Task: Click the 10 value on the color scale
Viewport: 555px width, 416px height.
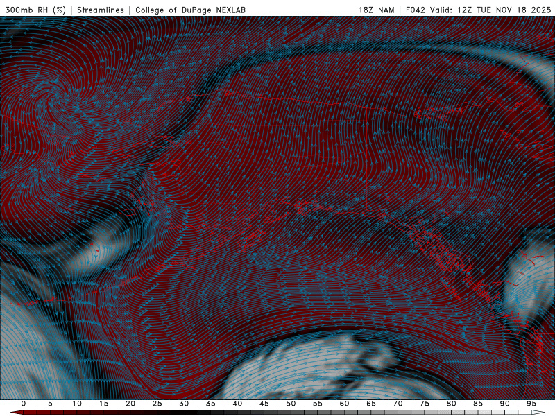Action: (77, 404)
